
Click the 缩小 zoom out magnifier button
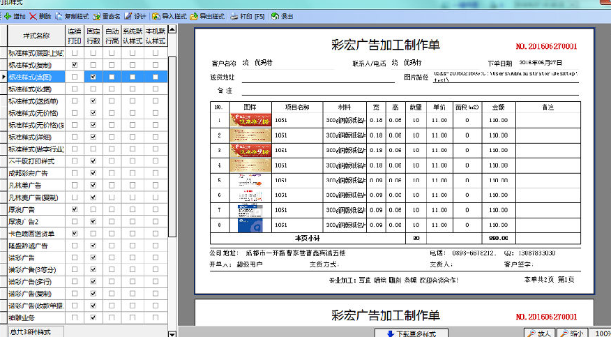tap(571, 333)
